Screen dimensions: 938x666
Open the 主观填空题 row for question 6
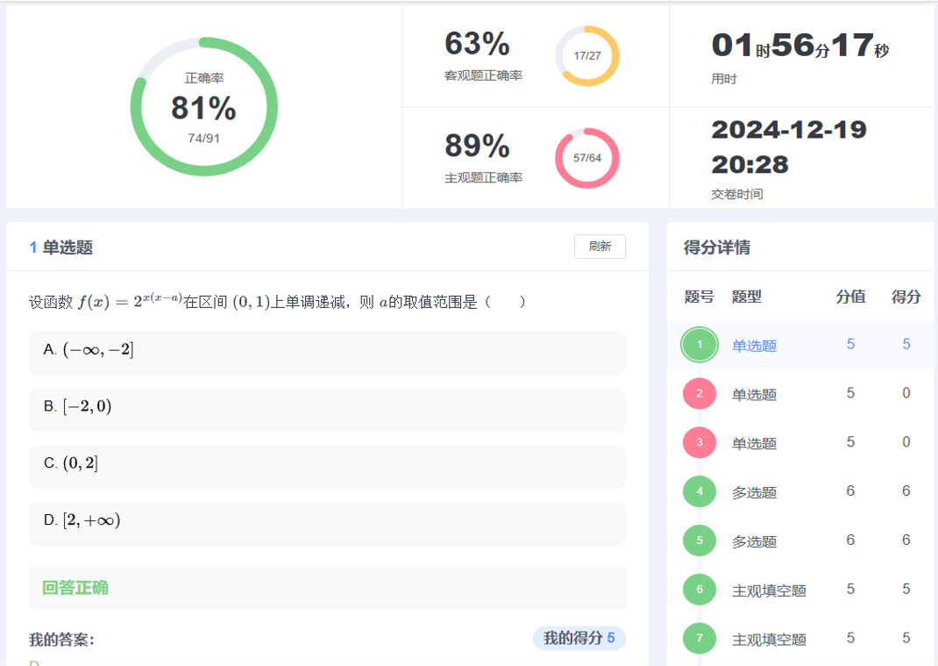[769, 591]
